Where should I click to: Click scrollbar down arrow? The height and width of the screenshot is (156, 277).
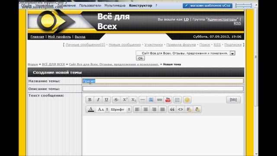[x=256, y=154]
